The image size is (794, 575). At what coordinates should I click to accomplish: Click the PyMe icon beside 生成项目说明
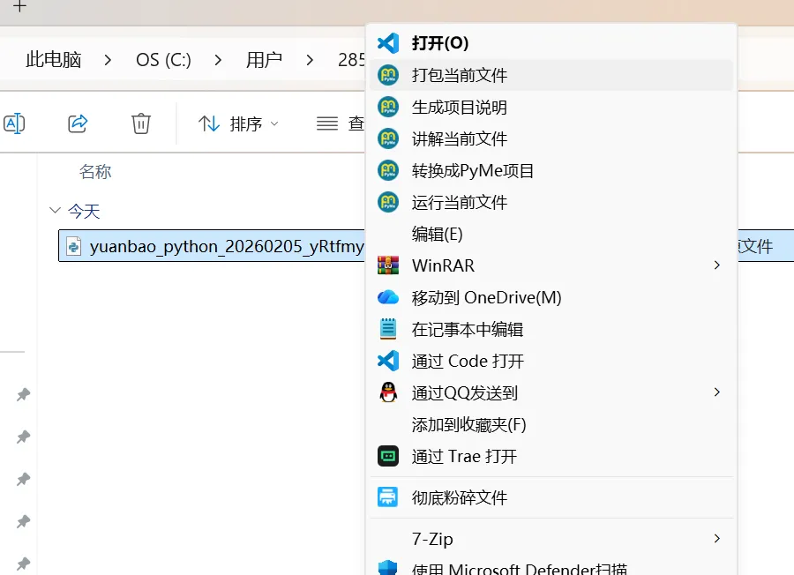tap(388, 107)
